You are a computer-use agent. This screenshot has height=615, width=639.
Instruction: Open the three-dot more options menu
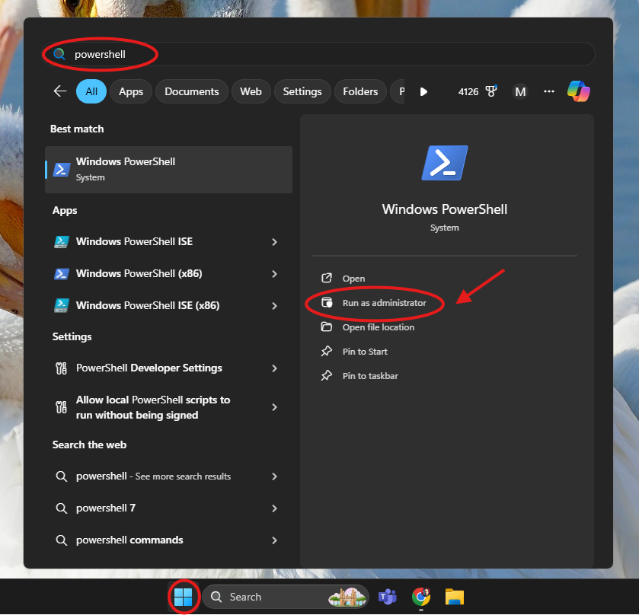[x=549, y=91]
